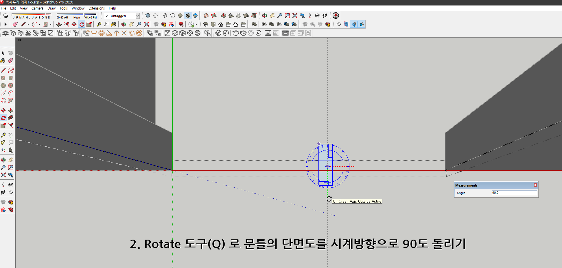
Task: Open the Draw menu
Action: [51, 8]
